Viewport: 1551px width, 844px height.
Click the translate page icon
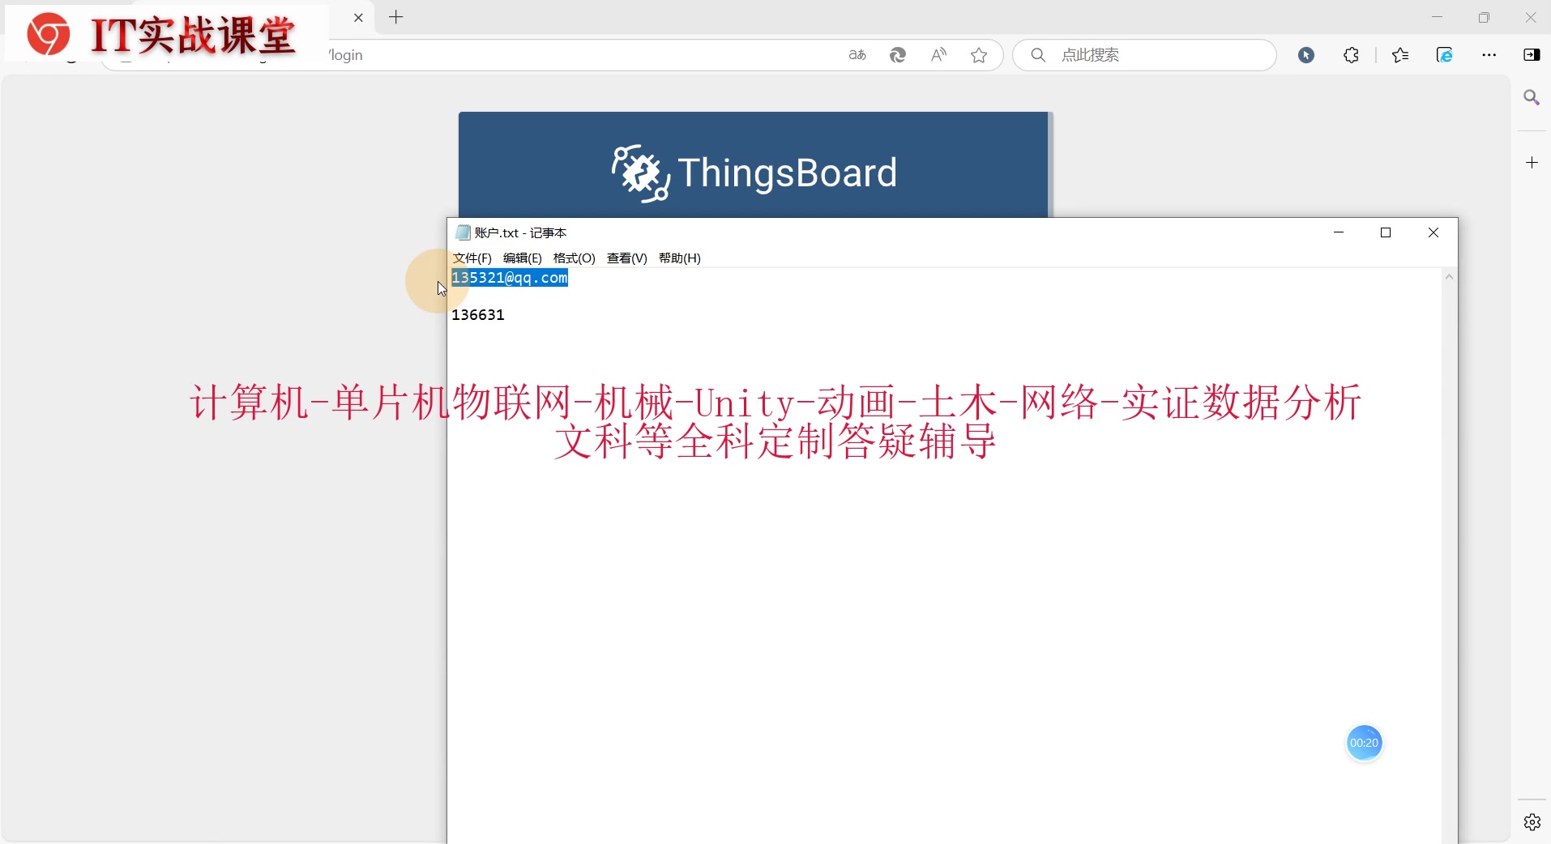point(857,55)
